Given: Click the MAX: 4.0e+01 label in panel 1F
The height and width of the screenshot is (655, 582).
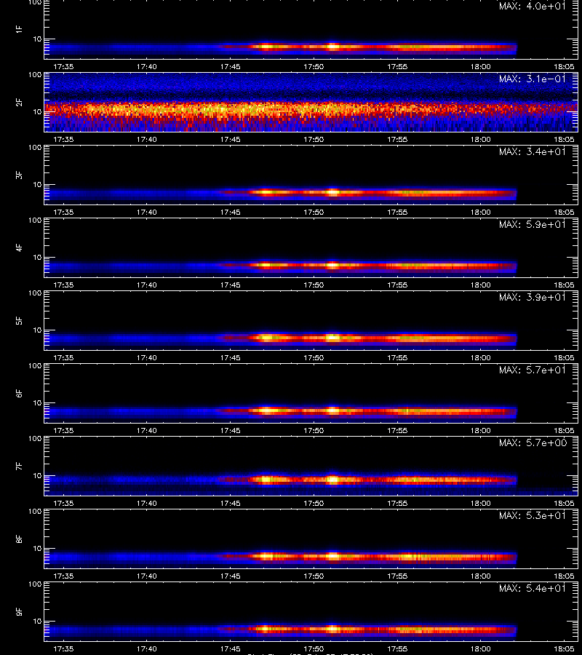Looking at the screenshot, I should [533, 6].
